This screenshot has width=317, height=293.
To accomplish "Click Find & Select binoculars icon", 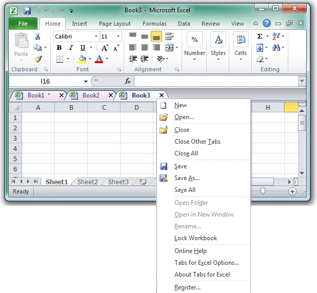I will point(276,48).
